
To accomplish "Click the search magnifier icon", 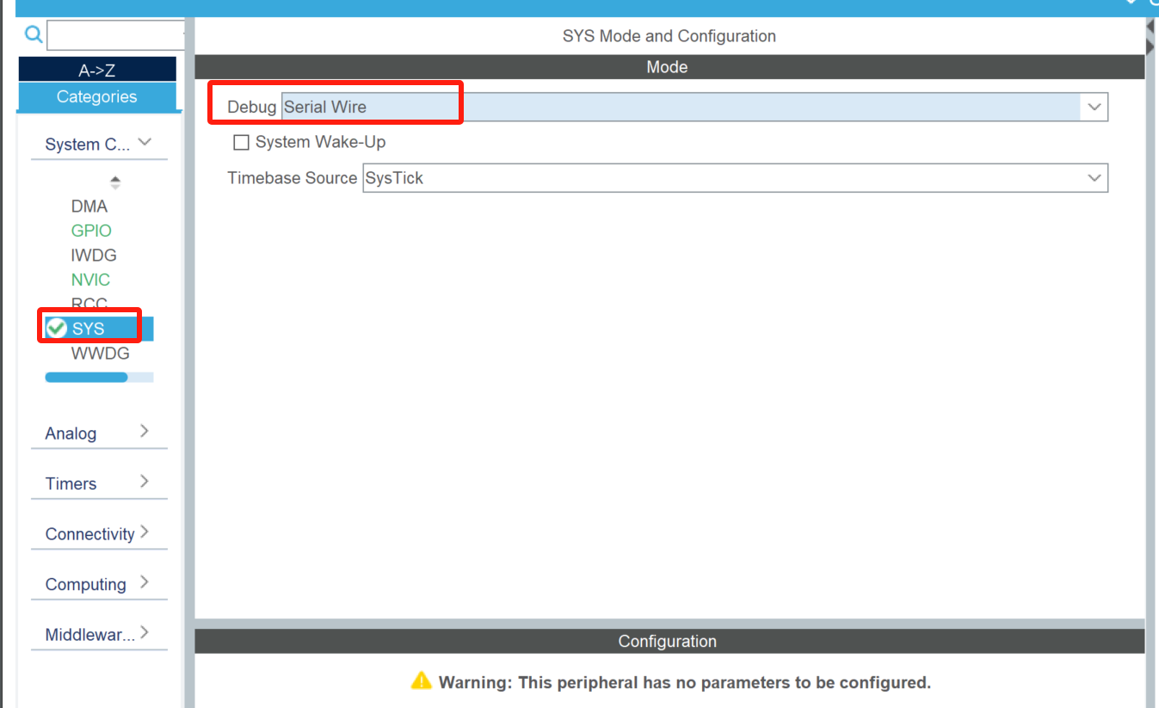I will pyautogui.click(x=34, y=34).
